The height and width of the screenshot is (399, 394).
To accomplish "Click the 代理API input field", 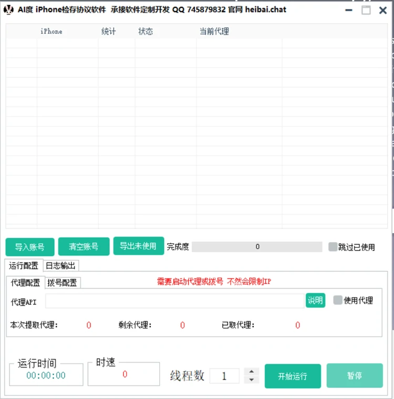I will point(175,301).
